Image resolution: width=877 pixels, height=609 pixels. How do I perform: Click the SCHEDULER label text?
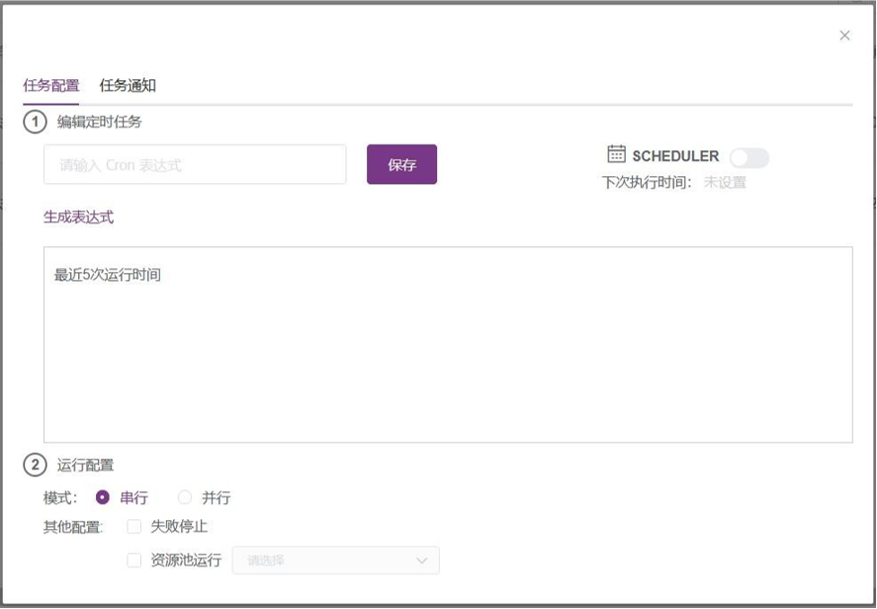(x=675, y=156)
